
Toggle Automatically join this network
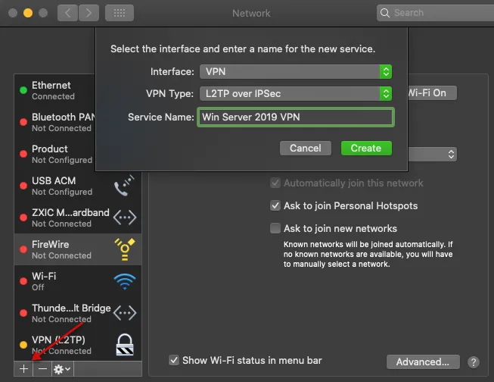[x=275, y=183]
